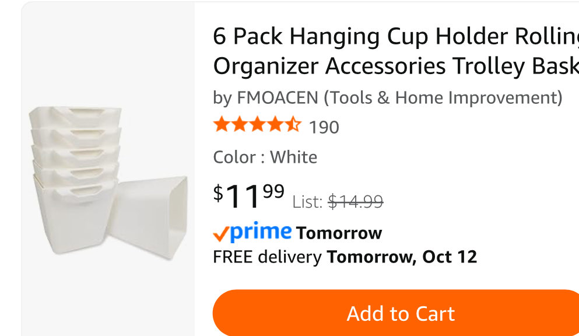
Task: Click the bold Tomorrow text beside Prime
Action: click(x=339, y=233)
